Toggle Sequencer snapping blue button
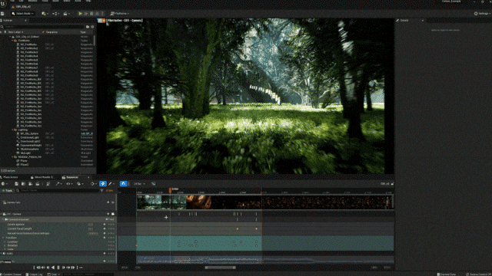 pyautogui.click(x=123, y=184)
